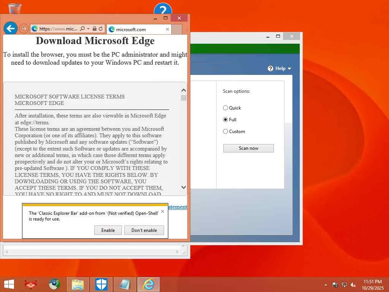This screenshot has width=389, height=292.
Task: Open the Windows Start button
Action: pos(9,284)
